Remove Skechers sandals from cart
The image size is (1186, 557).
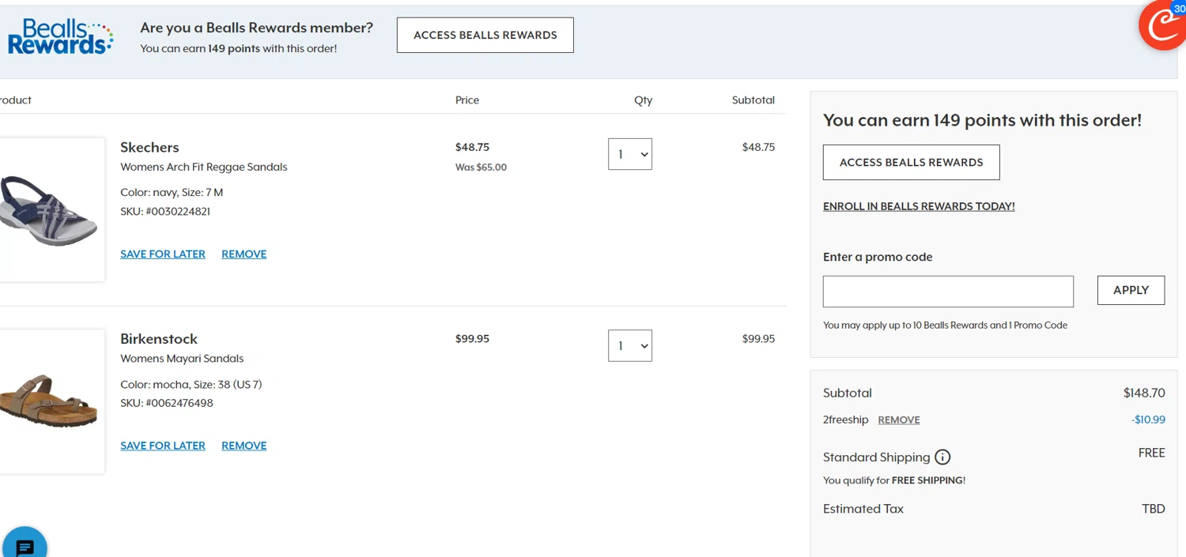[x=244, y=254]
